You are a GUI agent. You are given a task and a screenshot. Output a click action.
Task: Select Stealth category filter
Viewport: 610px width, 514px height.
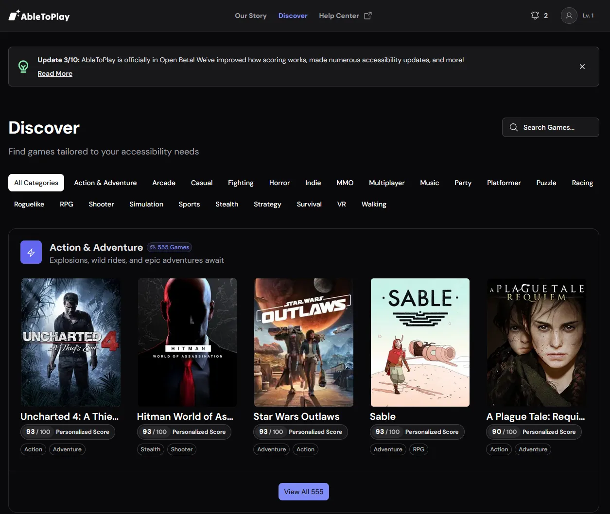click(x=227, y=204)
